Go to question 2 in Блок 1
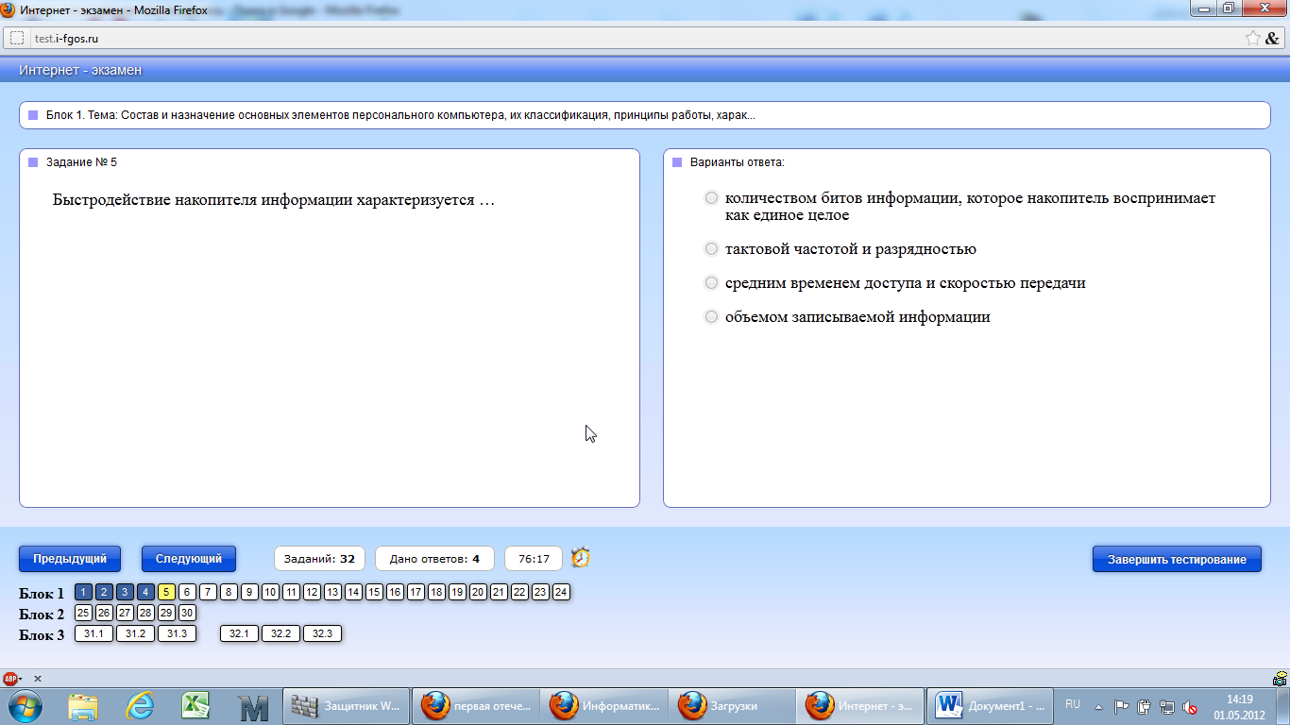This screenshot has height=725, width=1290. click(104, 592)
